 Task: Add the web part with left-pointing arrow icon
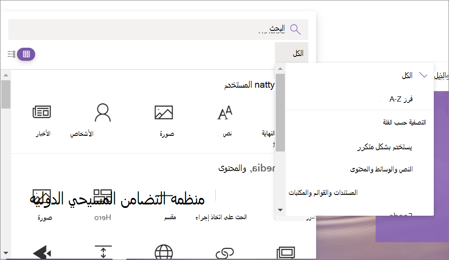42,253
